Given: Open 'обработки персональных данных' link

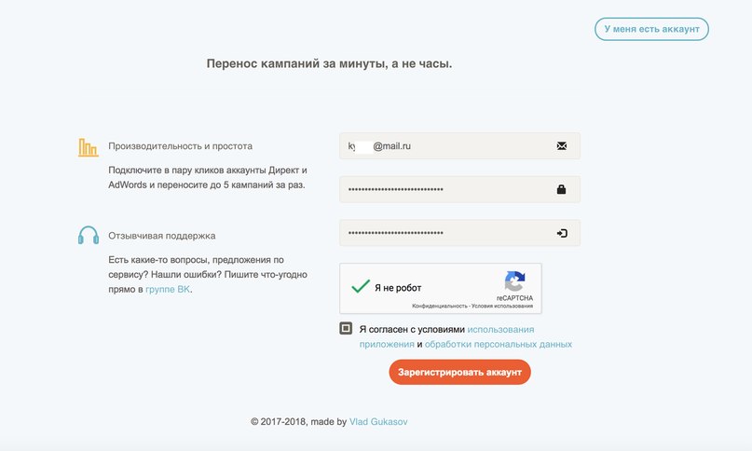Looking at the screenshot, I should coord(499,345).
